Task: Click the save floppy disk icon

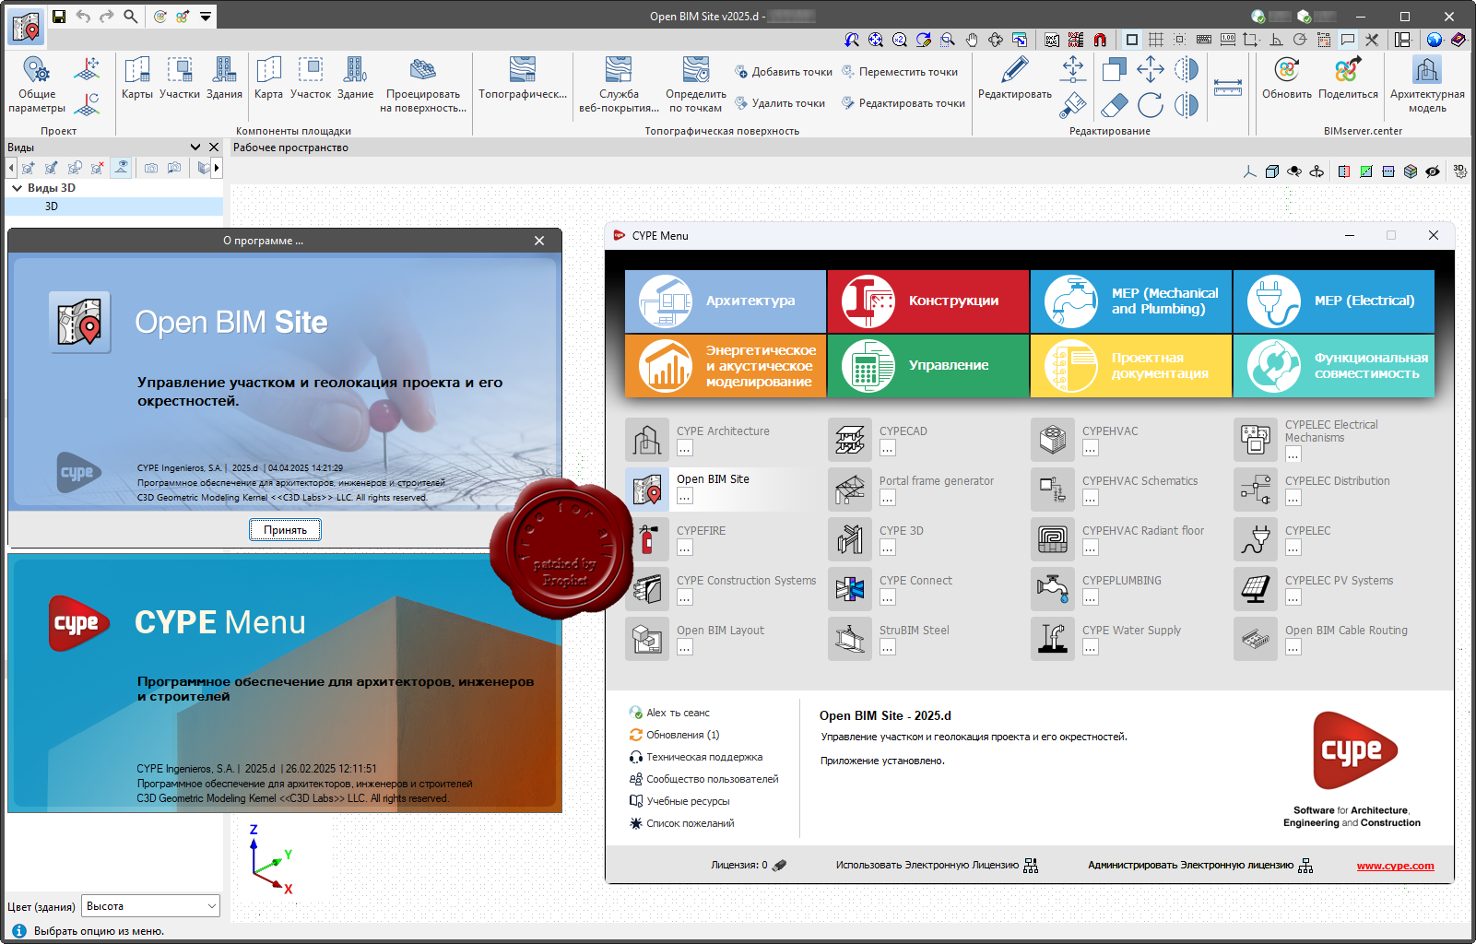Action: coord(59,16)
